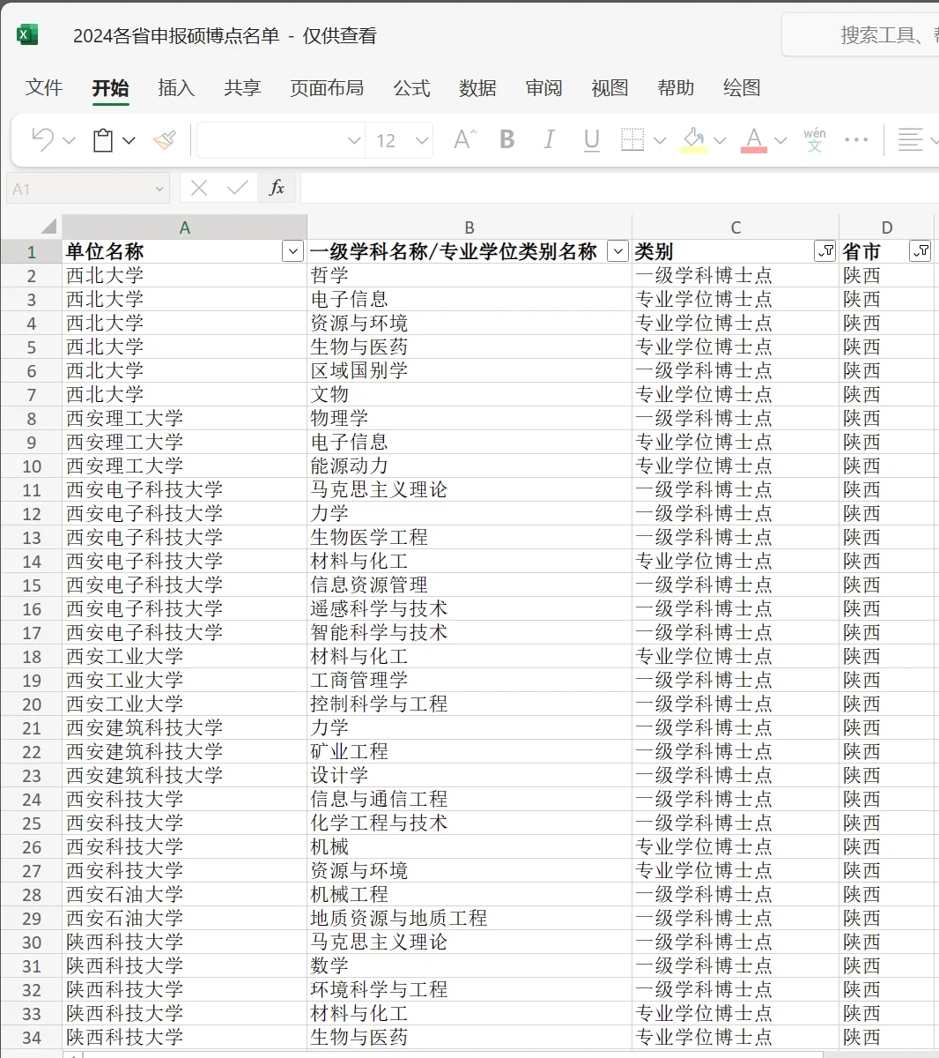
Task: Open the 省市 filtered column button
Action: 921,251
